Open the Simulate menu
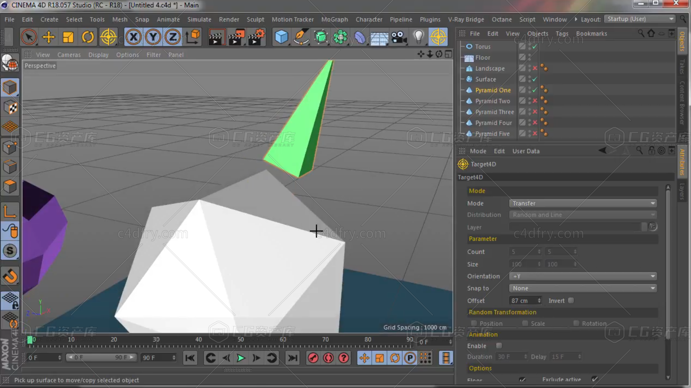 tap(199, 19)
